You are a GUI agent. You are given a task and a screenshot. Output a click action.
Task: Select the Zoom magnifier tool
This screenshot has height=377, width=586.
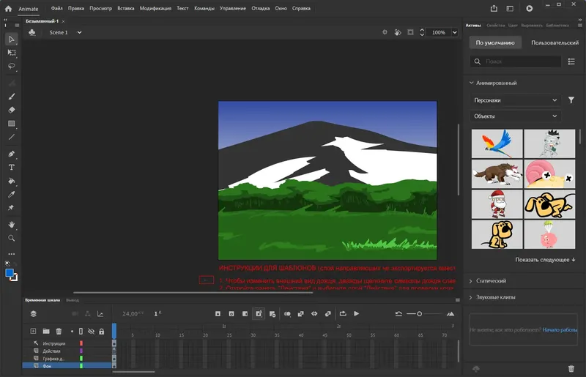click(x=12, y=238)
